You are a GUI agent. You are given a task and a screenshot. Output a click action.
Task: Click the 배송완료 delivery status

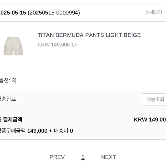[x=7, y=99]
